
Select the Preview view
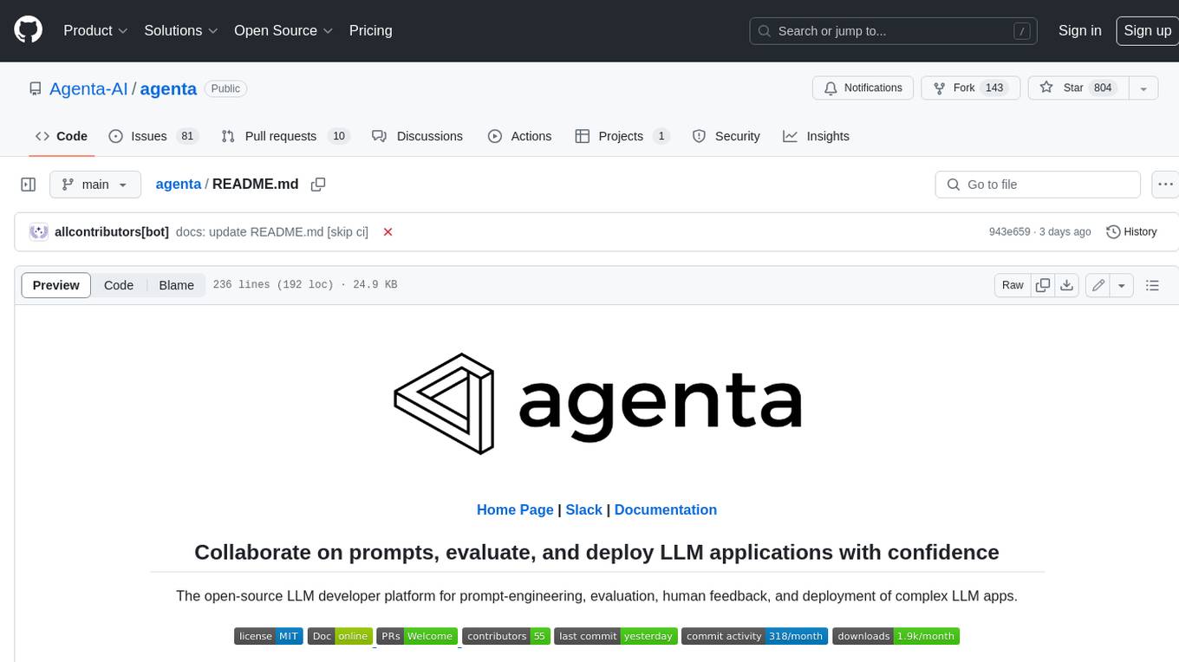tap(56, 285)
